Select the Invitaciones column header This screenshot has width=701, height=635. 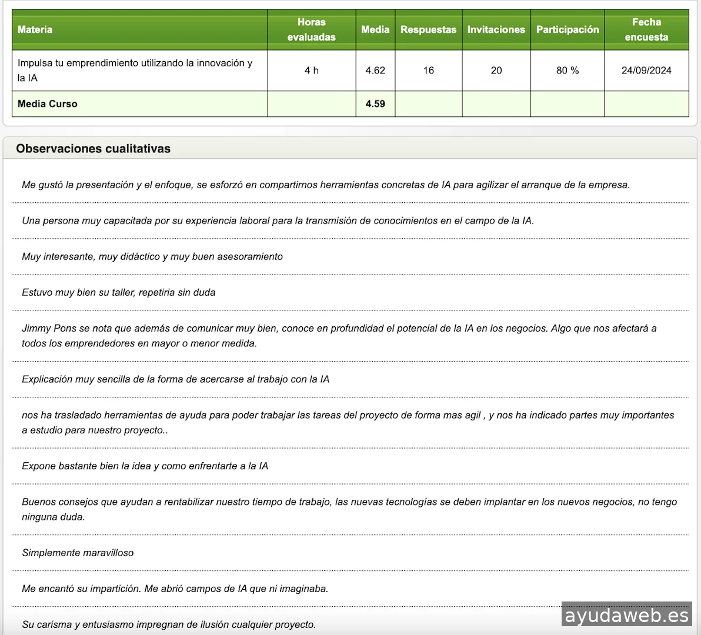click(496, 29)
